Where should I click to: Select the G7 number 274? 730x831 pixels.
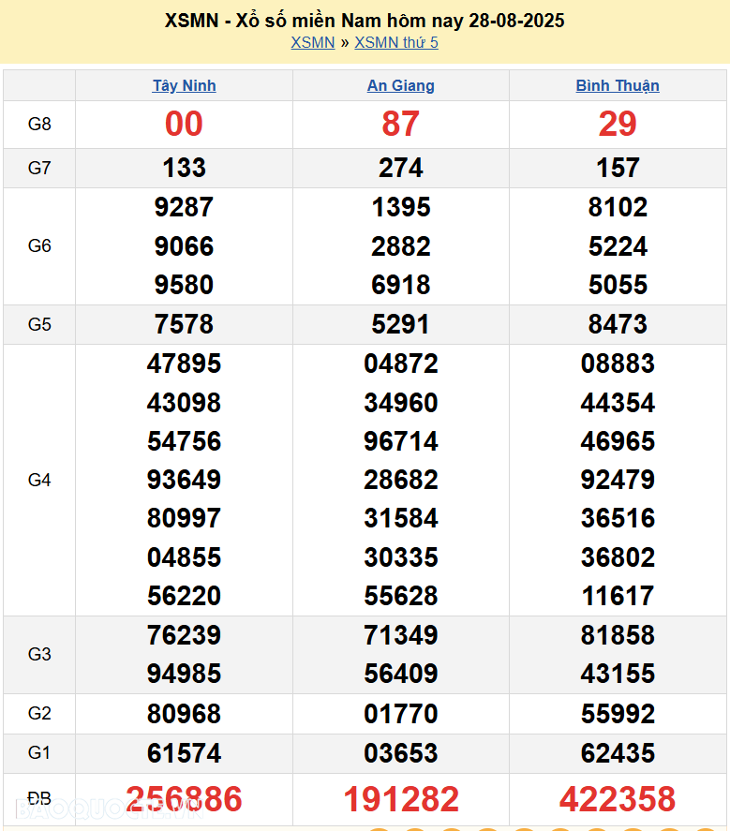tap(400, 168)
